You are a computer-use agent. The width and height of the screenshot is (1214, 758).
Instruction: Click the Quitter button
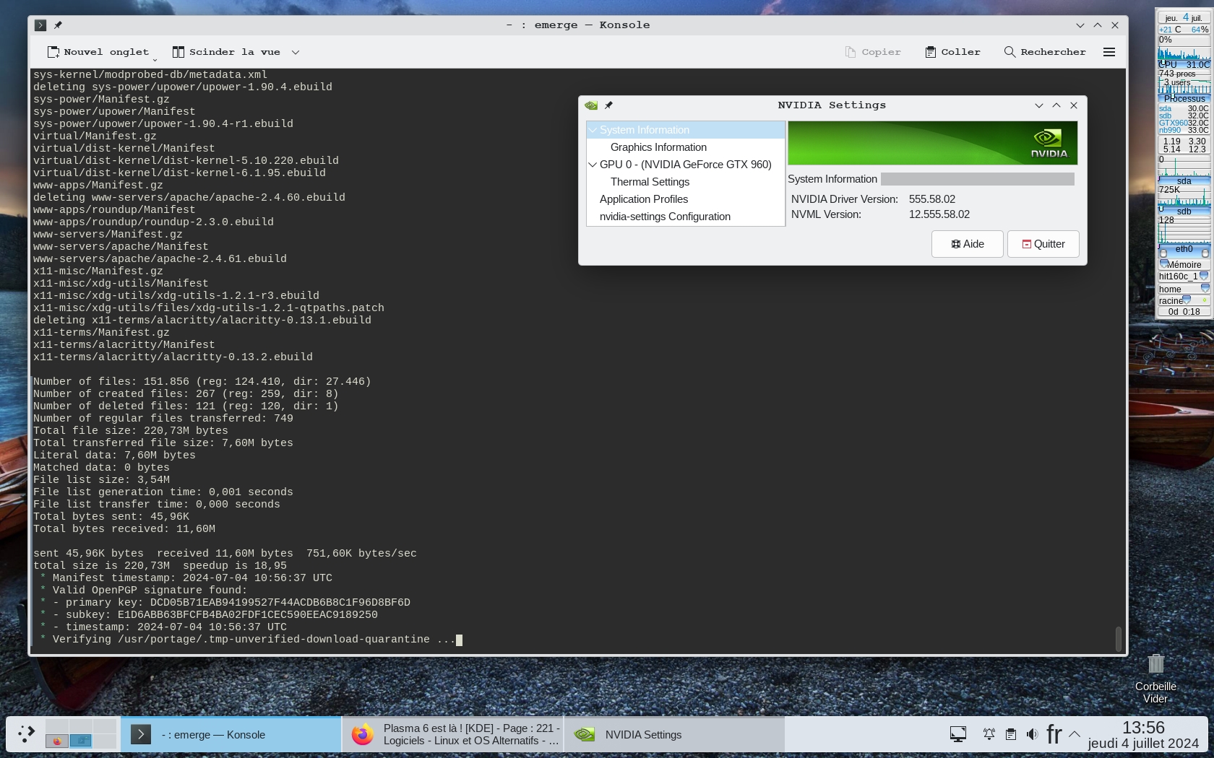point(1043,244)
